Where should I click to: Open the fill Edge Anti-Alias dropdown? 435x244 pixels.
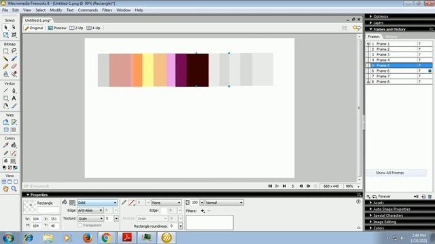pos(90,210)
